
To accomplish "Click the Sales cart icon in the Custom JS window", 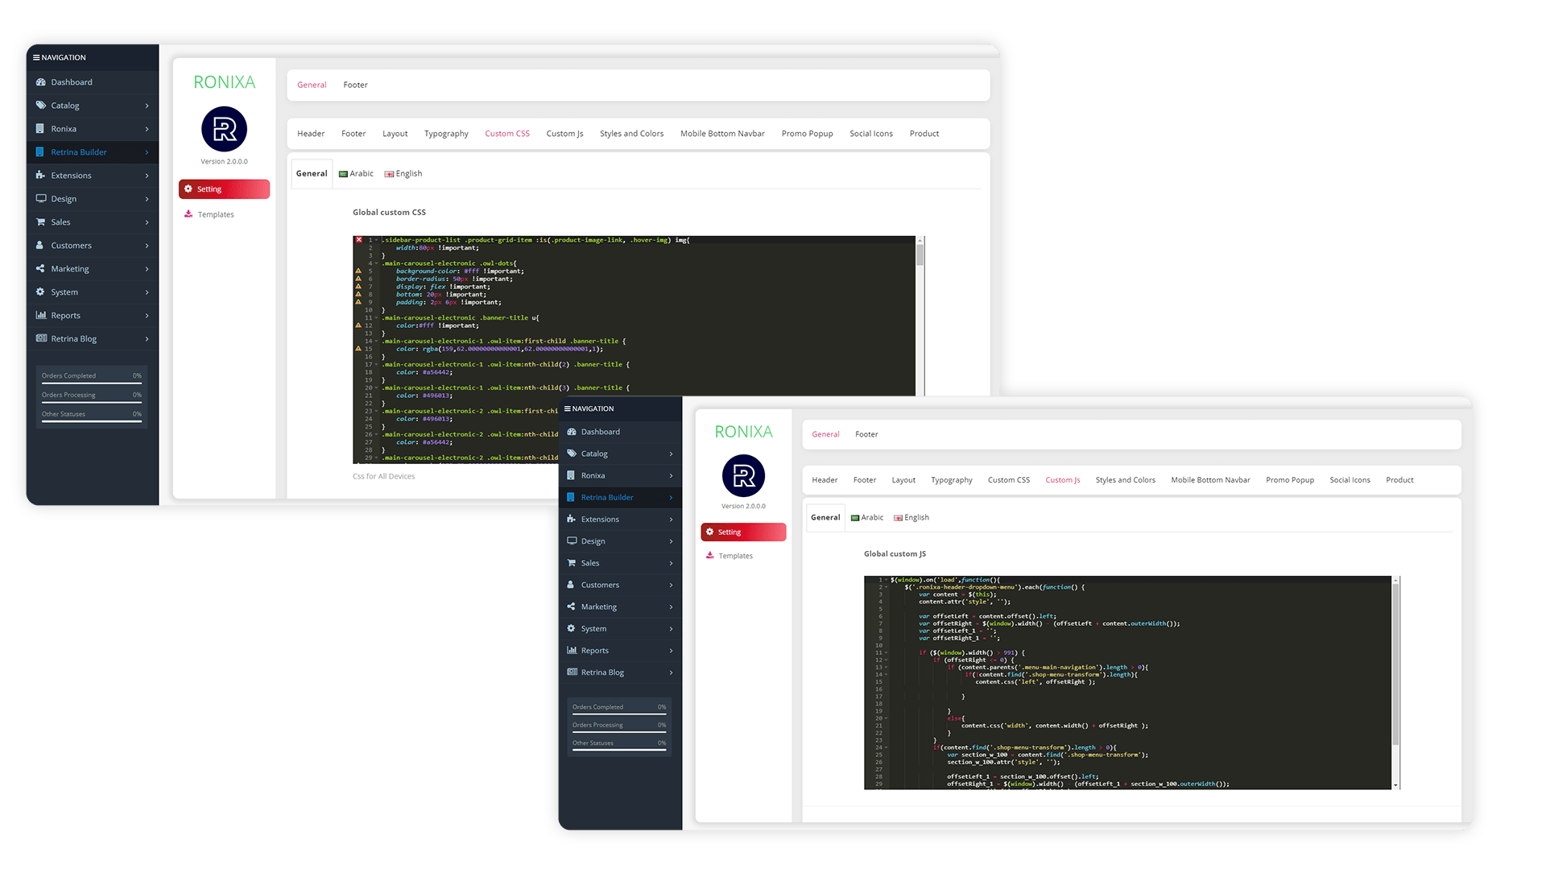I will tap(572, 563).
